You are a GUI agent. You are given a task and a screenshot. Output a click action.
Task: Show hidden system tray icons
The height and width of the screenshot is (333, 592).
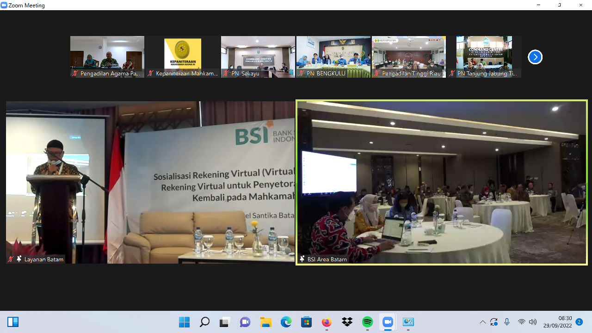[x=482, y=322]
